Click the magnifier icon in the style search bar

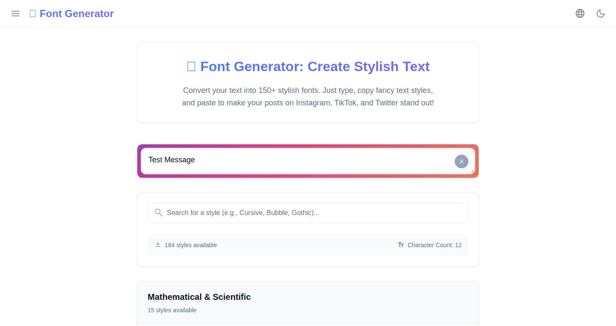pos(158,212)
